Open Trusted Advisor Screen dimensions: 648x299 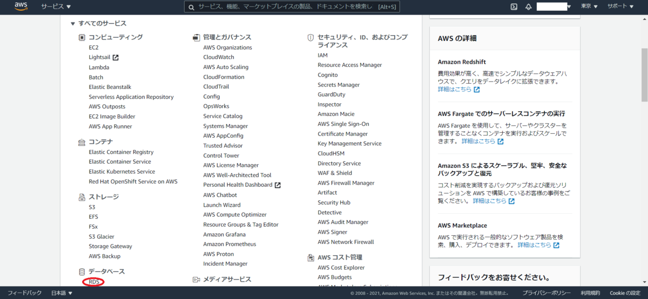pos(223,146)
